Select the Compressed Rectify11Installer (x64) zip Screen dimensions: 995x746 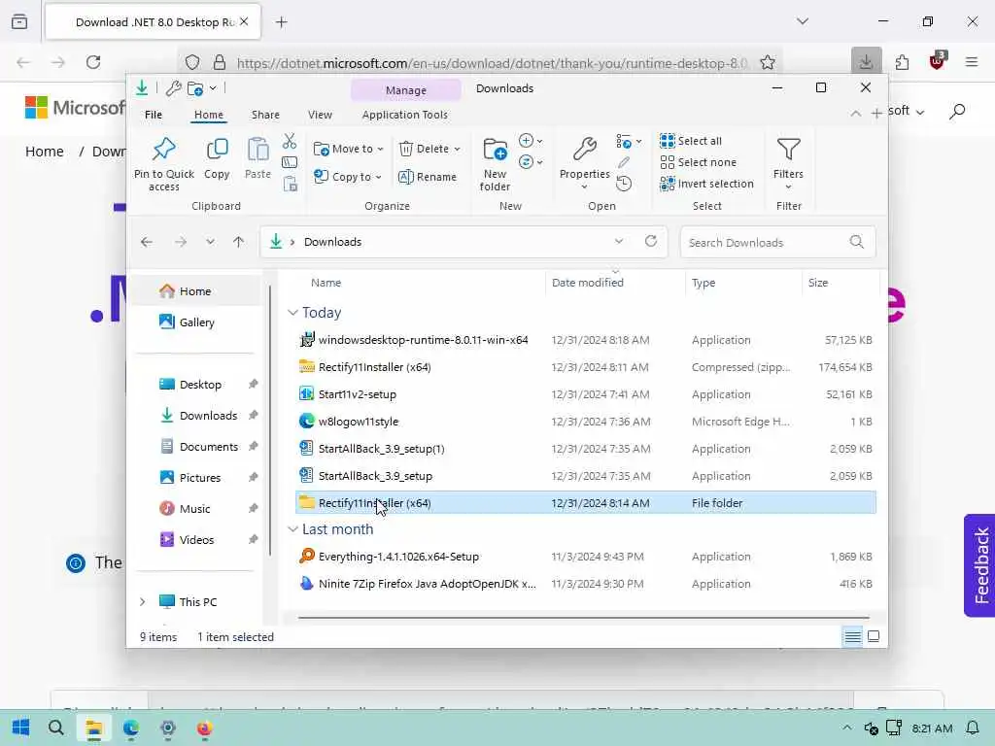pyautogui.click(x=586, y=367)
